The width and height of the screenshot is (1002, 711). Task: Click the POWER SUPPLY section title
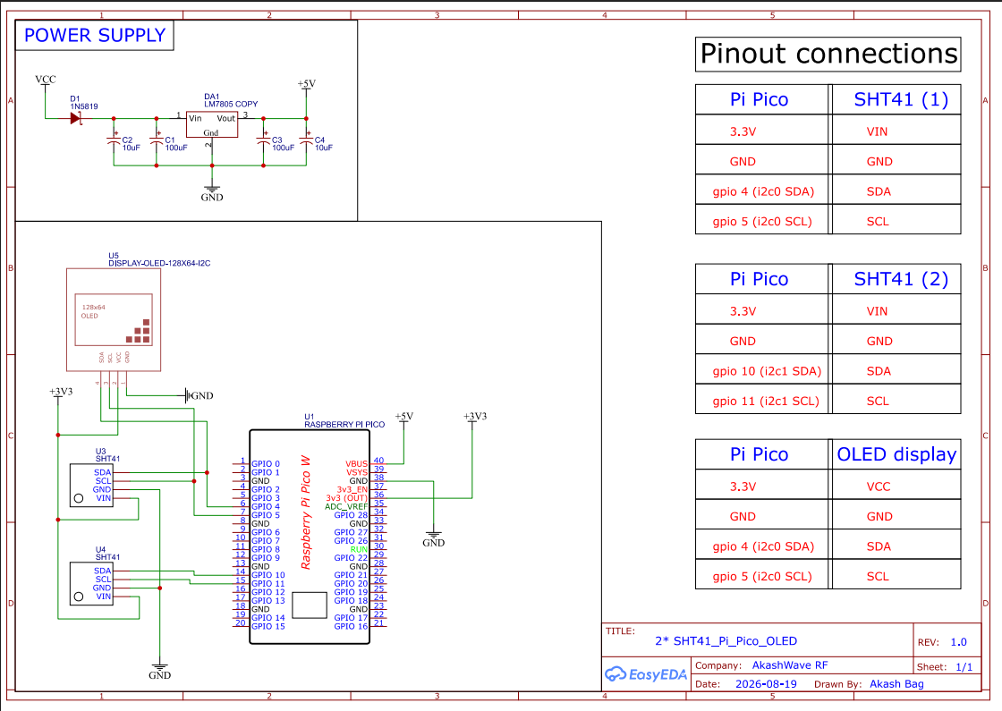point(95,35)
